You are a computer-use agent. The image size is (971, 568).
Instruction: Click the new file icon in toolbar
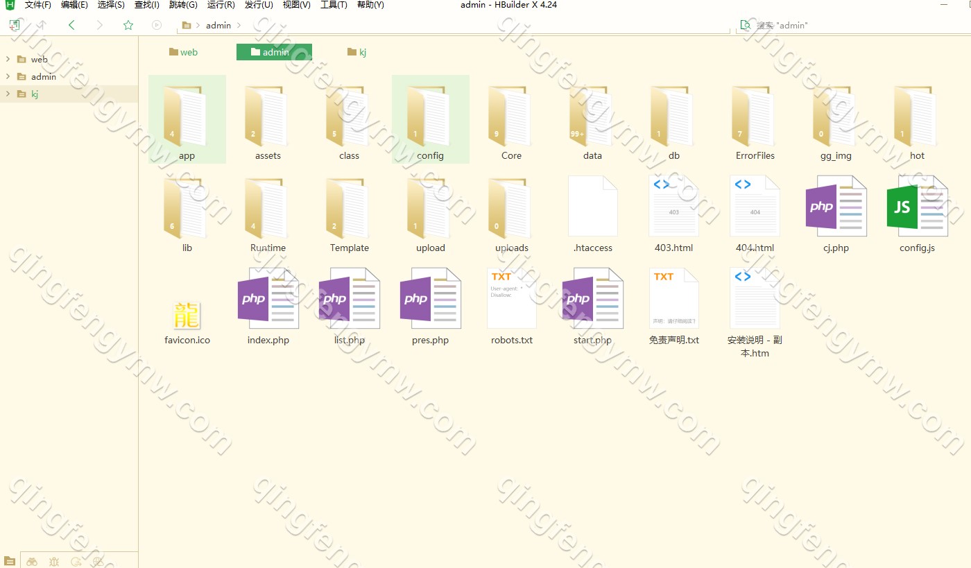tap(15, 25)
